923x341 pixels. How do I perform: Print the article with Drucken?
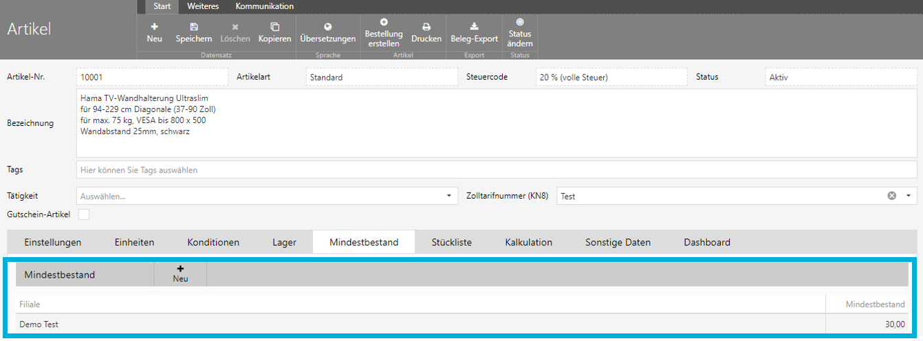[x=426, y=32]
